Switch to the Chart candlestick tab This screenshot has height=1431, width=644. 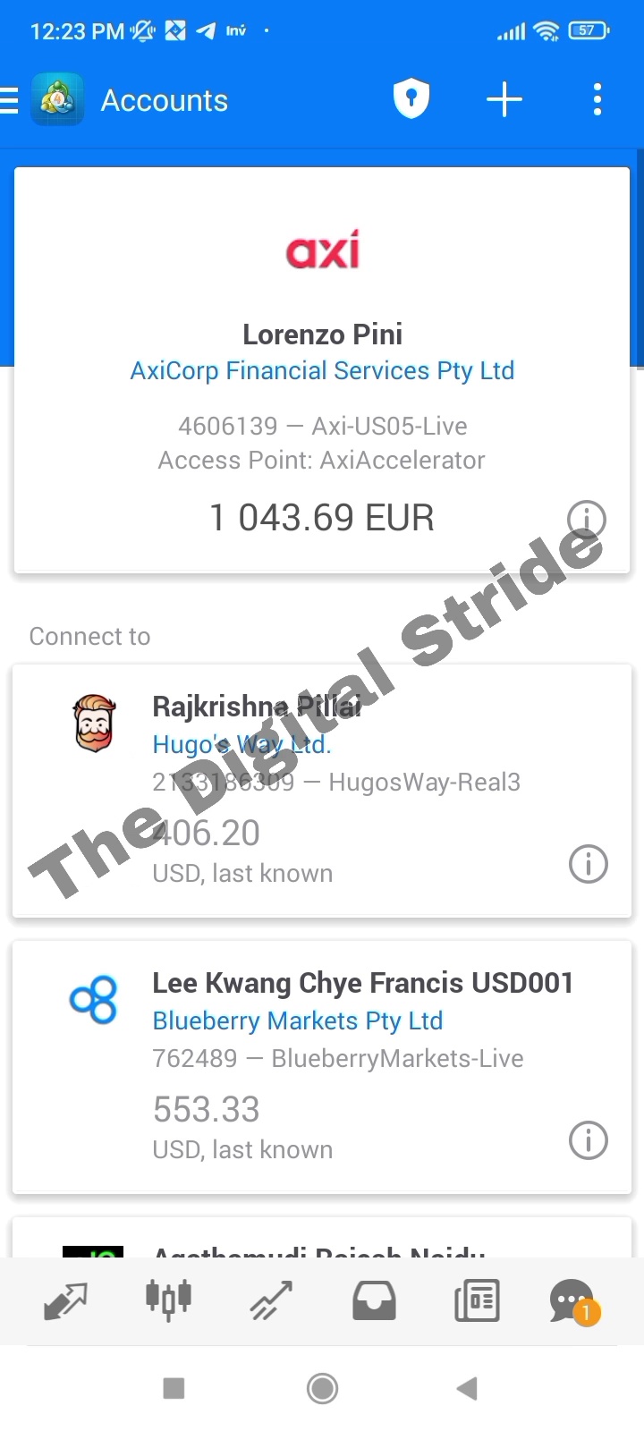[168, 1300]
